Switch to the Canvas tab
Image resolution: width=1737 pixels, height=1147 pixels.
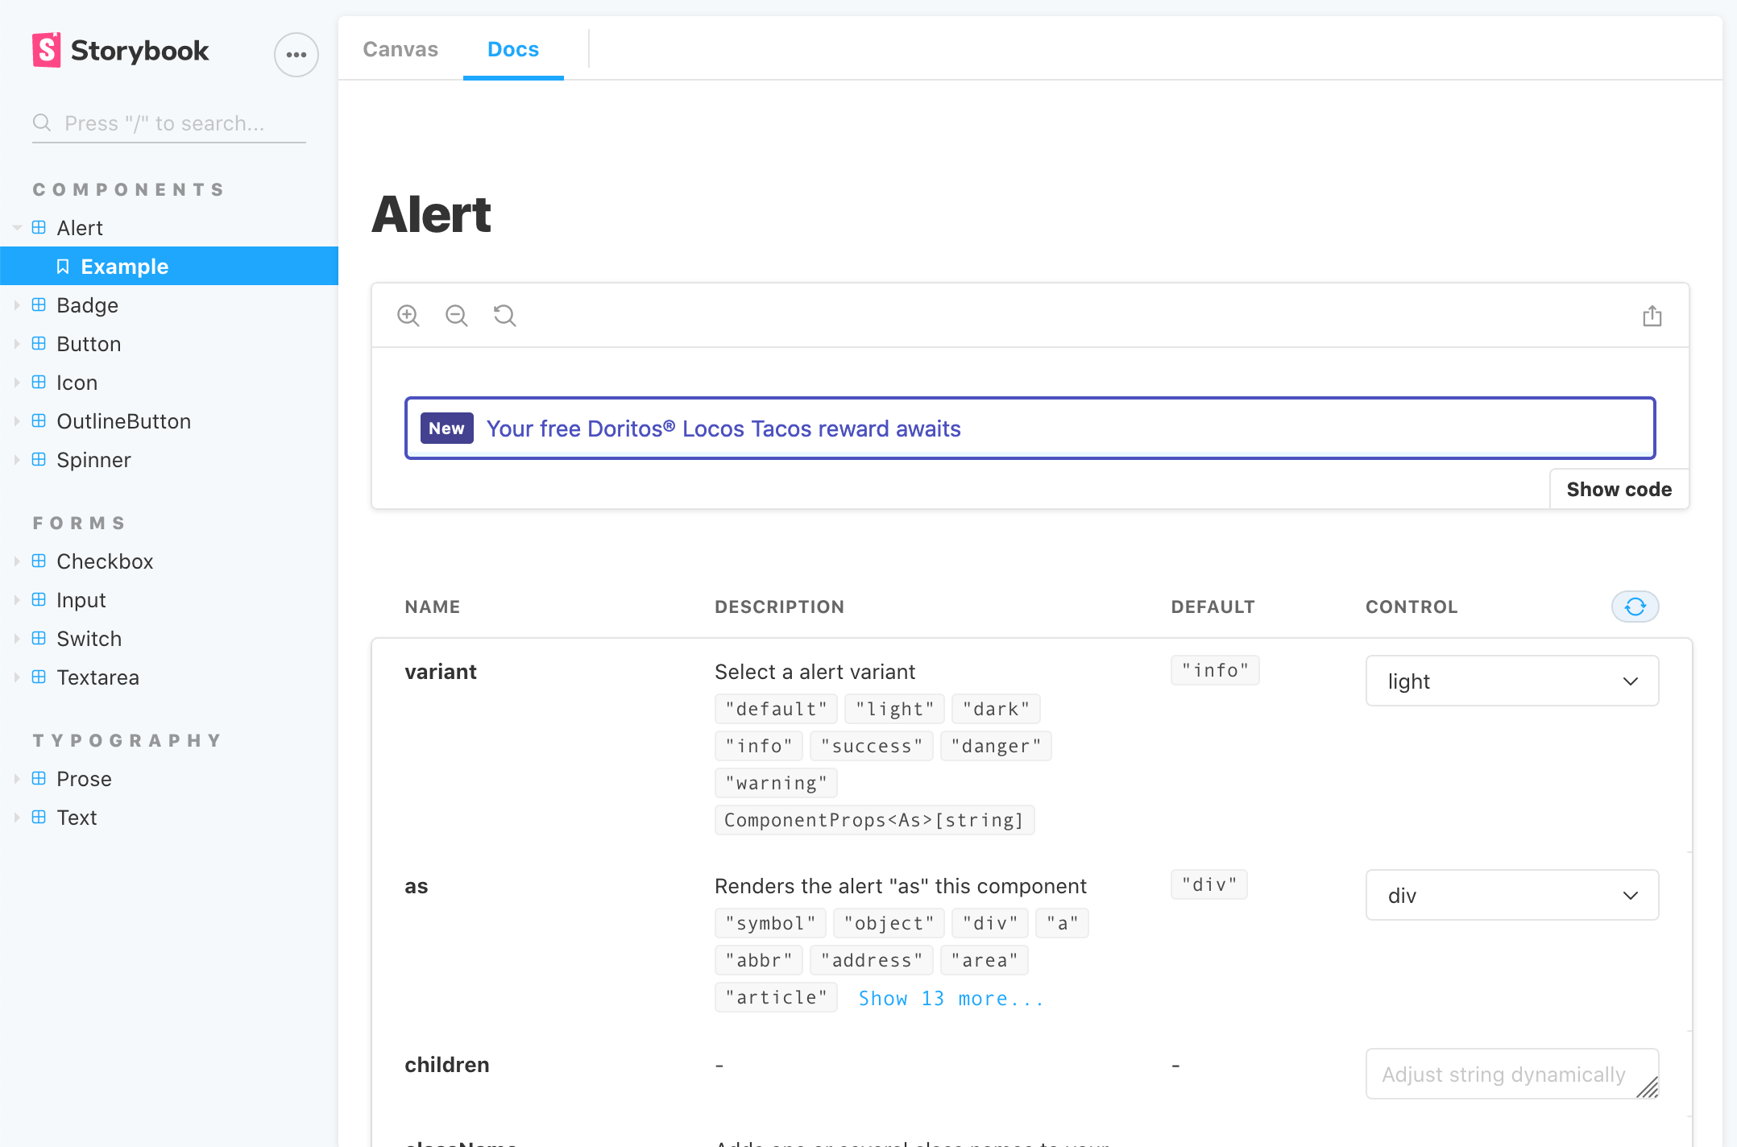coord(400,49)
